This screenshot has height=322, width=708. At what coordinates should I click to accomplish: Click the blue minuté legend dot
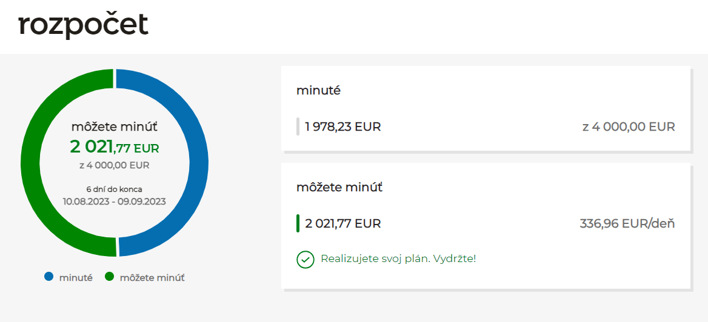click(48, 277)
